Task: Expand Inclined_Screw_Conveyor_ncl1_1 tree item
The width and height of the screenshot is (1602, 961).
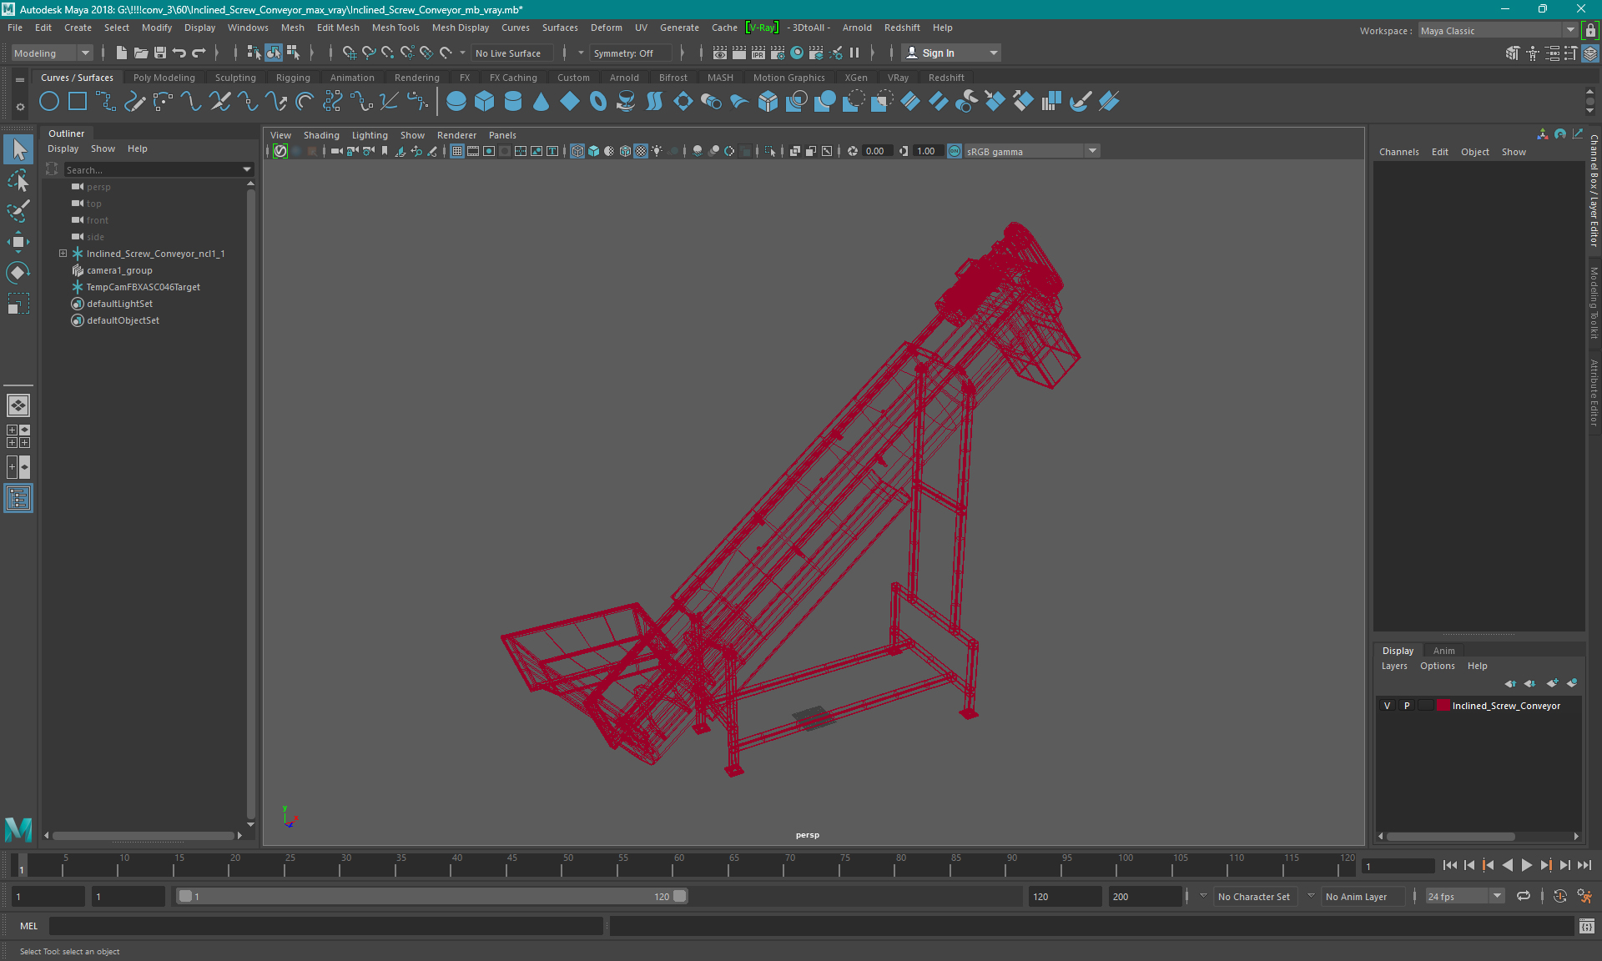Action: click(62, 253)
